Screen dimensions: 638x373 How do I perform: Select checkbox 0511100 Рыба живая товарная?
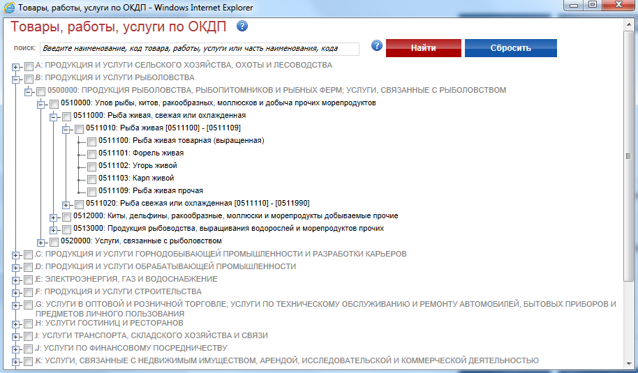[x=91, y=142]
